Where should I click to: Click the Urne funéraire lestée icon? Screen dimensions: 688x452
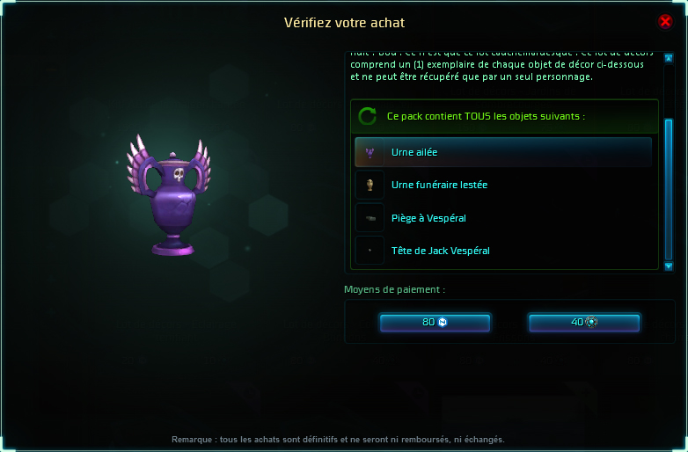pos(370,185)
